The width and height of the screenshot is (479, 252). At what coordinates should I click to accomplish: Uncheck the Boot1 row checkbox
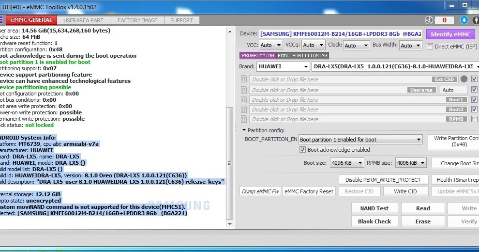click(x=474, y=99)
